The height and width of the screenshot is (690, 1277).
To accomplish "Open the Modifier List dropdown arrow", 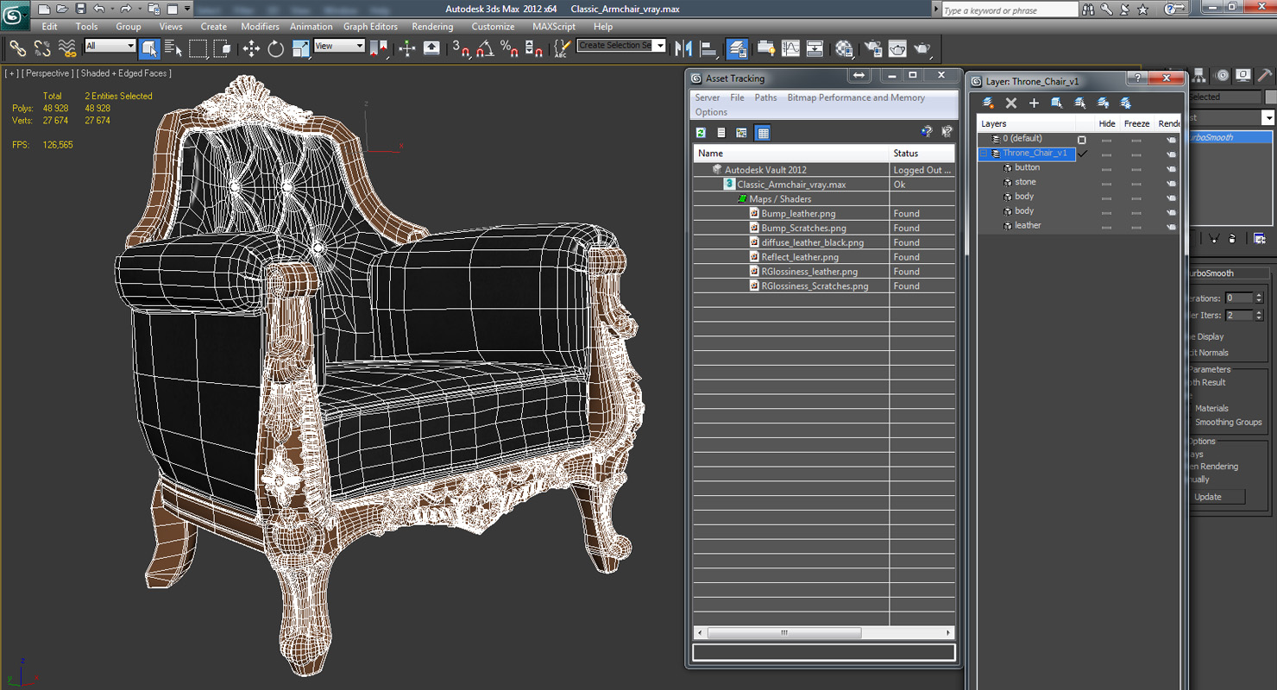I will point(1268,118).
